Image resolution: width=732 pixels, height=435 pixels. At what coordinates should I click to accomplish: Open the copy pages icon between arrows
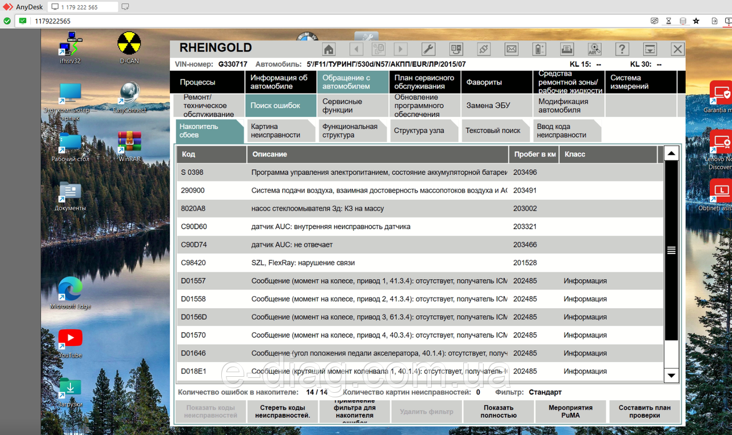pyautogui.click(x=379, y=49)
